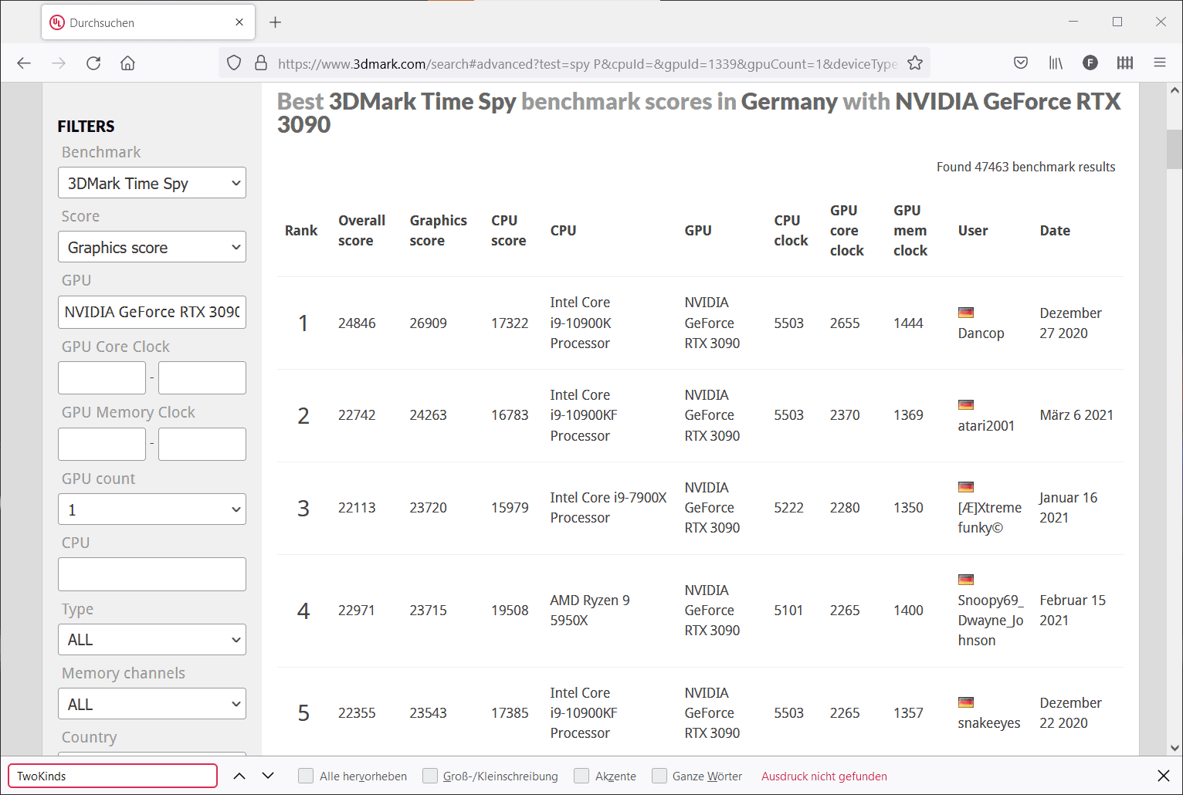The image size is (1183, 795).
Task: Reload the page with the refresh icon
Action: (93, 63)
